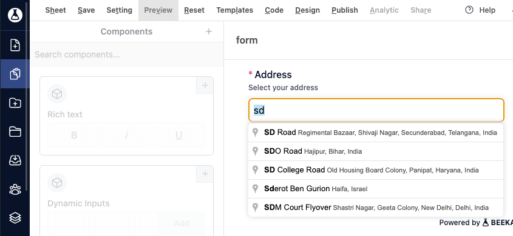
Task: Open Help link text
Action: (x=487, y=10)
